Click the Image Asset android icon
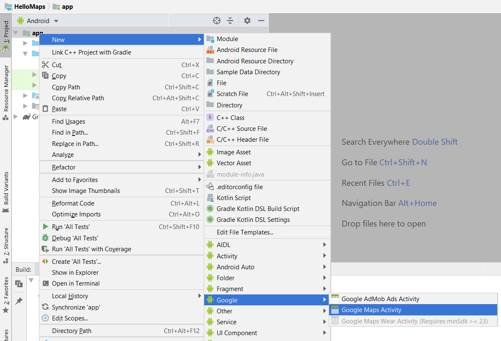The height and width of the screenshot is (341, 501). (210, 152)
